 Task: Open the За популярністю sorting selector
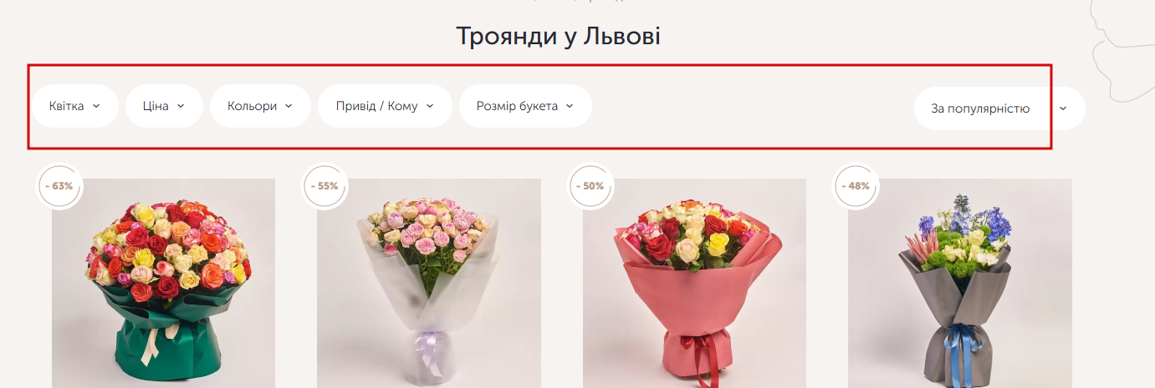[999, 108]
